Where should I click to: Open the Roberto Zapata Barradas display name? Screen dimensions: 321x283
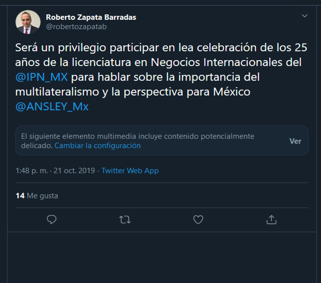click(x=91, y=17)
